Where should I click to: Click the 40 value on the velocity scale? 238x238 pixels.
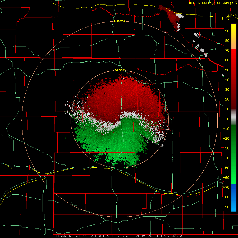point(227,80)
